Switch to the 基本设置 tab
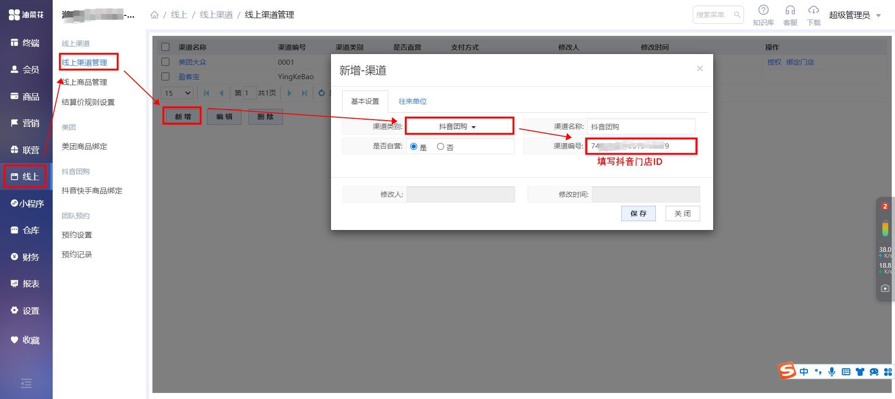Screen dimensions: 895x399 365,101
